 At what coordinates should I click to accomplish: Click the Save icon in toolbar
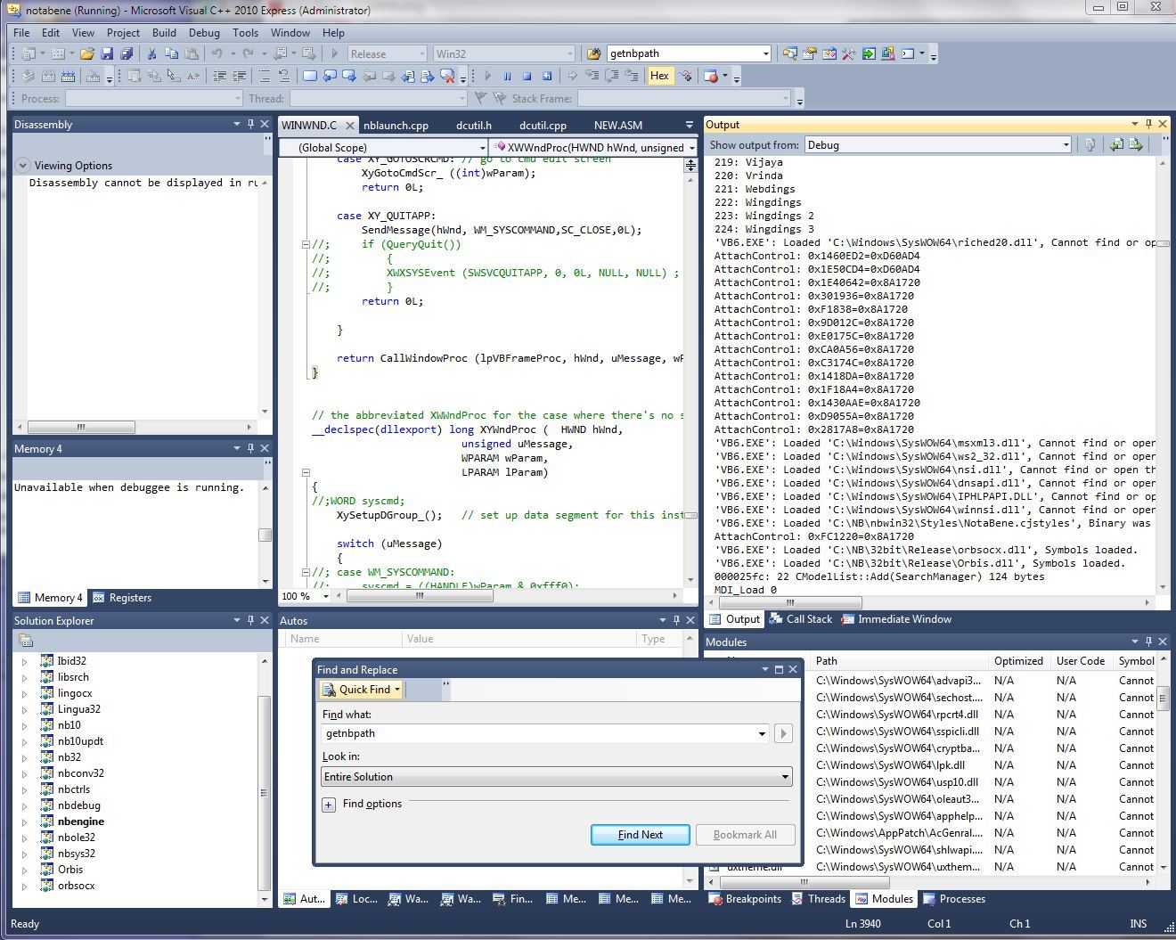107,53
